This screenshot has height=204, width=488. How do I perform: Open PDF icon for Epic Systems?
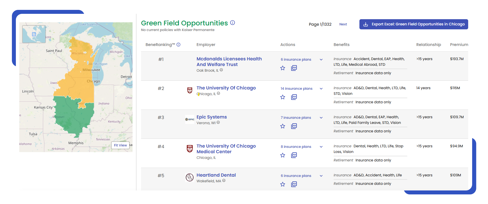tap(294, 126)
